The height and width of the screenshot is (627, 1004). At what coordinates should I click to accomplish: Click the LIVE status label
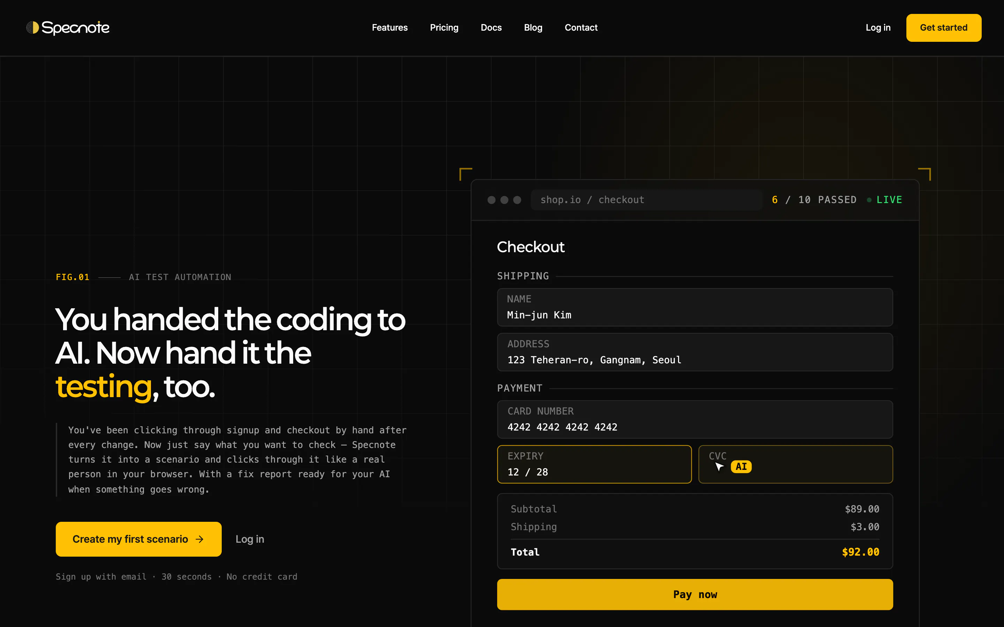889,200
